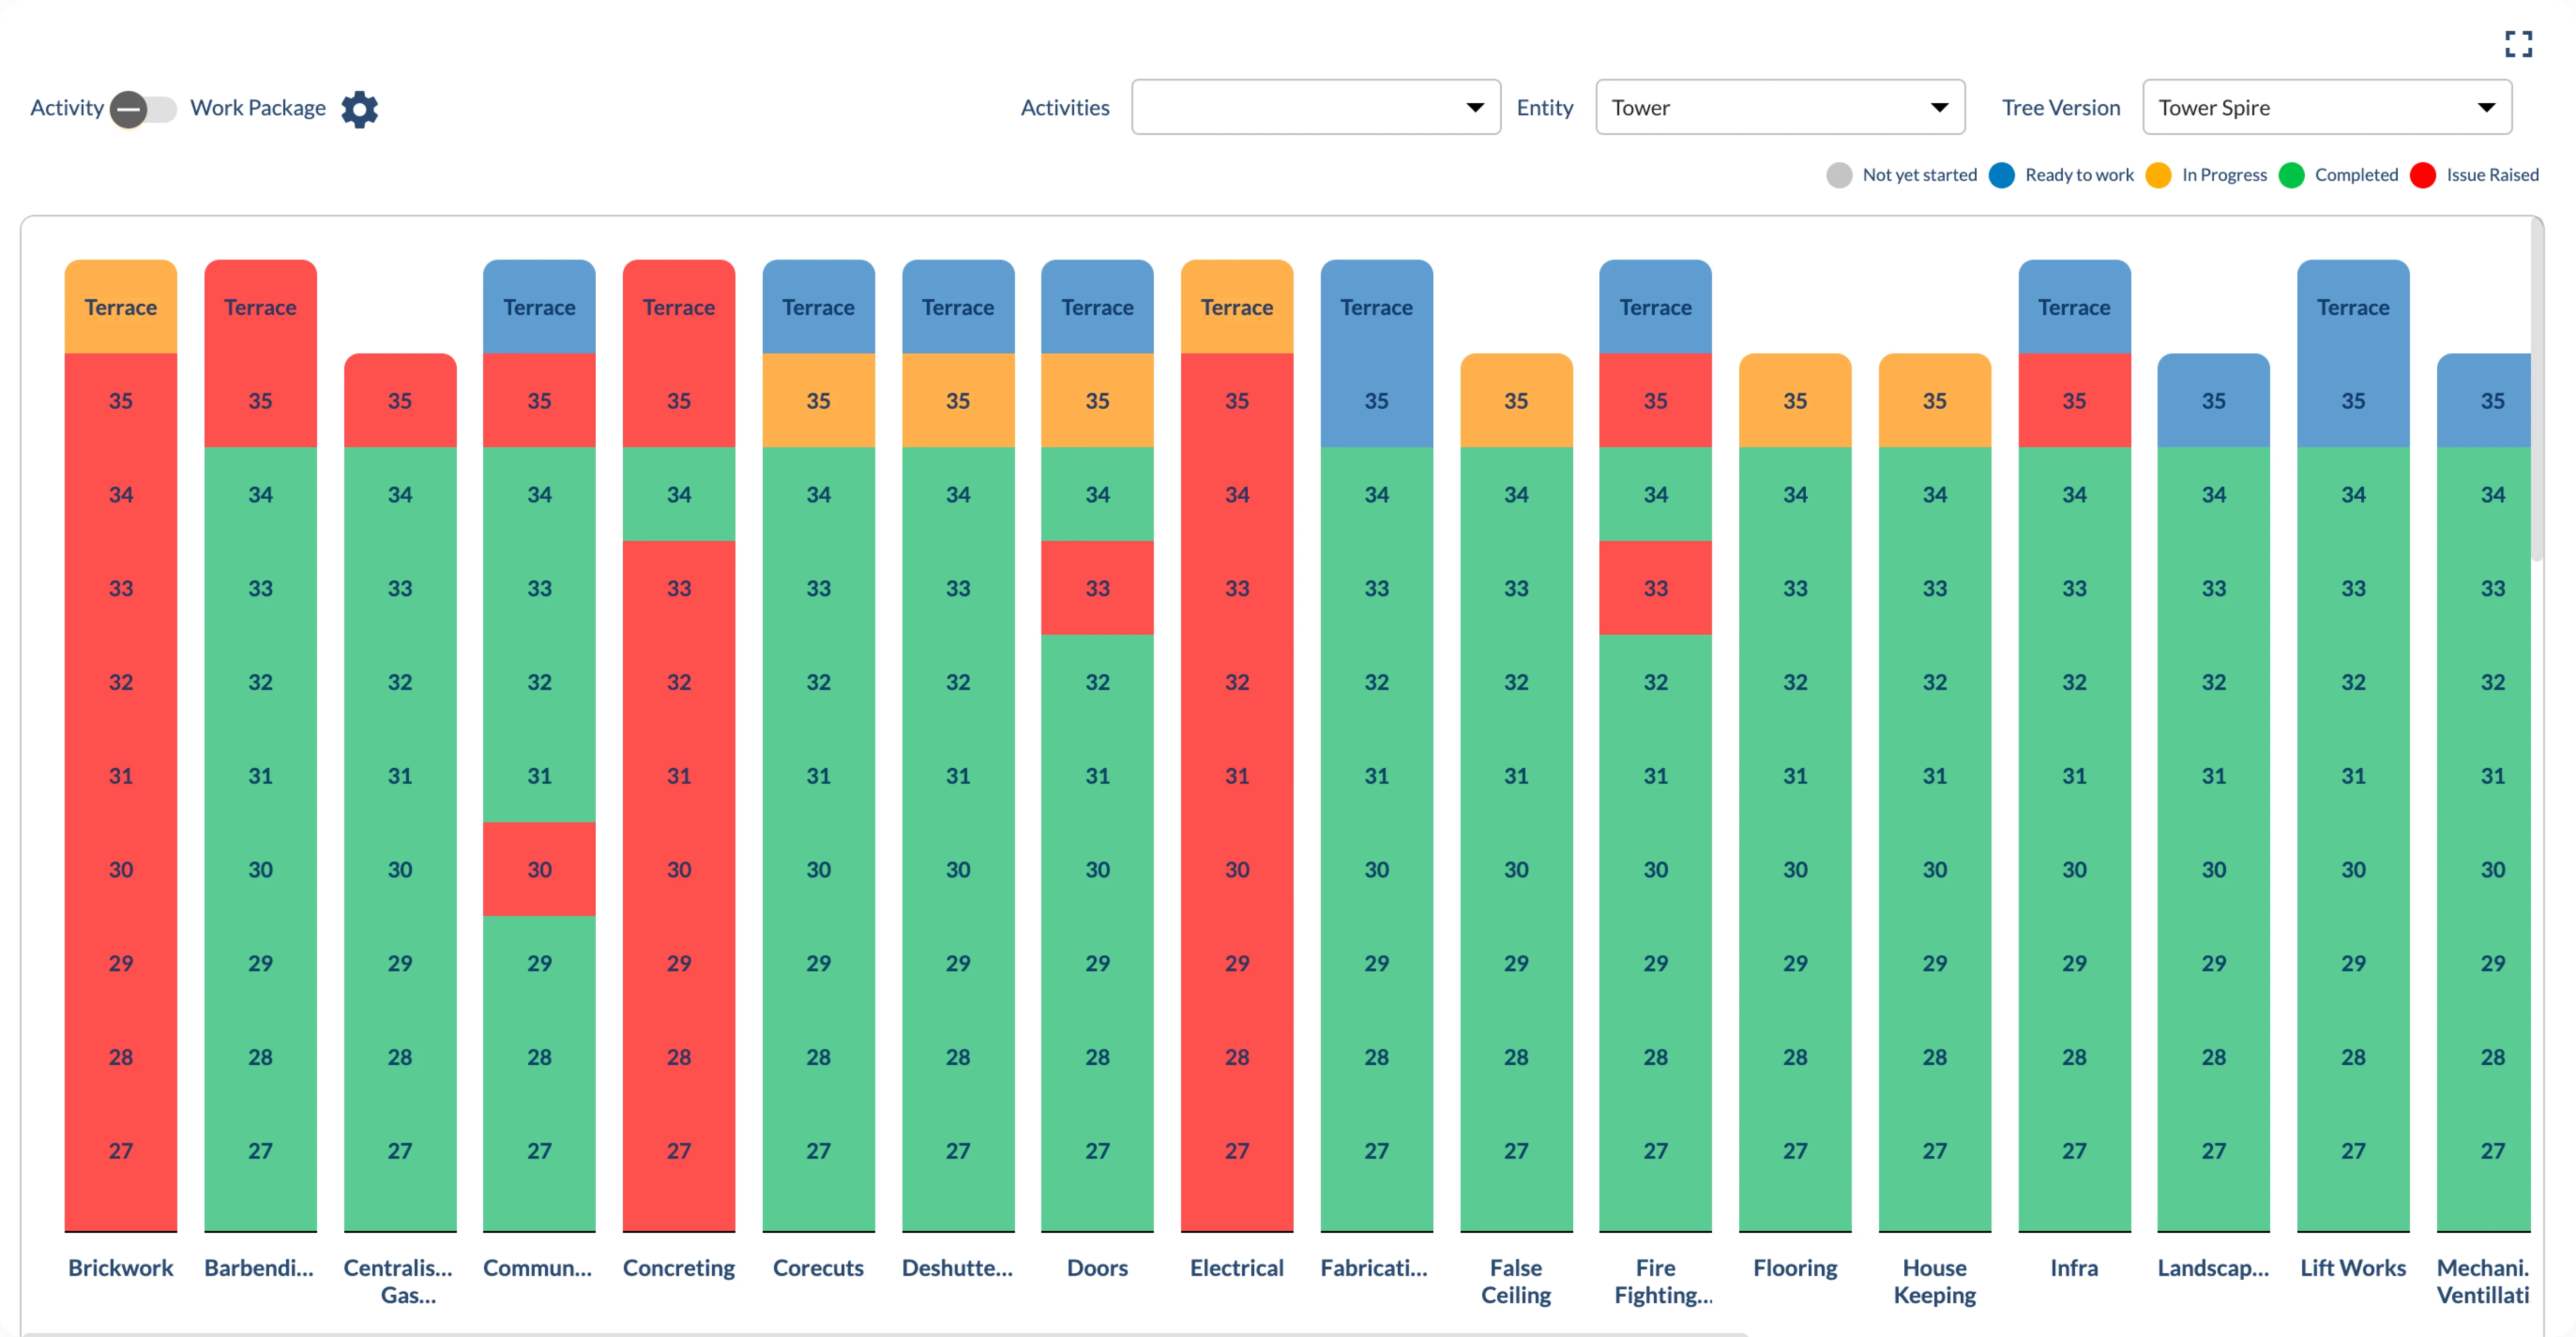Open chart configuration via gear icon
2576x1337 pixels.
(360, 108)
